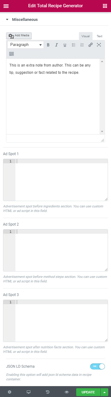Insert a bulleted list

pyautogui.click(x=73, y=45)
